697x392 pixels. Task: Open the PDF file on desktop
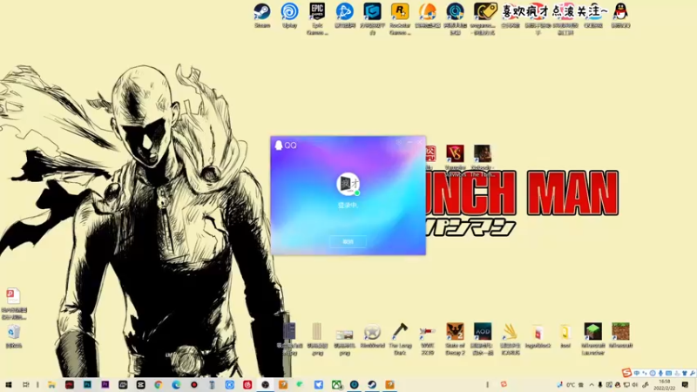14,303
